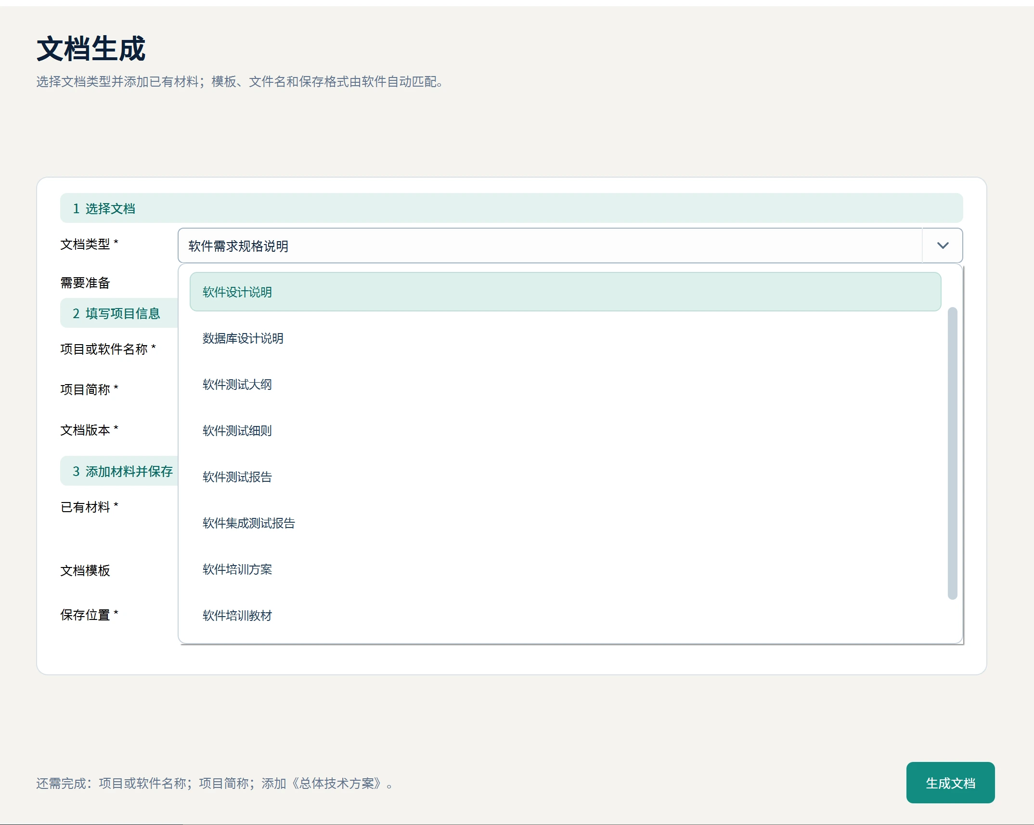Choose 软件培训教材 option

(565, 615)
